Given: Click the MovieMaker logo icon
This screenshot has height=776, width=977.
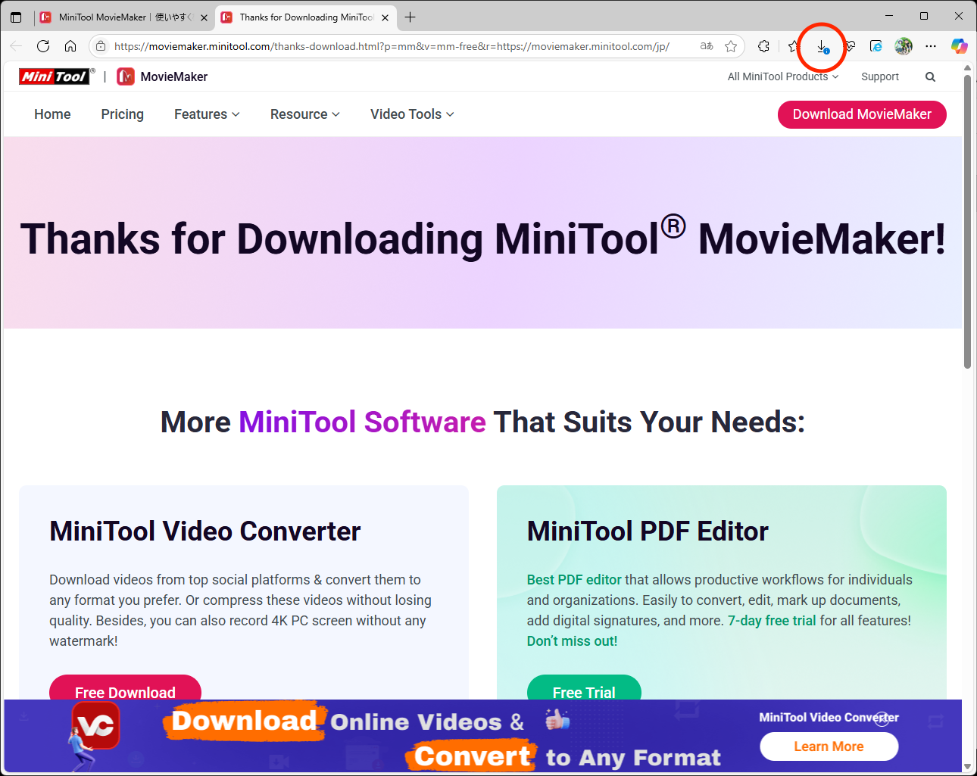Looking at the screenshot, I should pos(126,76).
